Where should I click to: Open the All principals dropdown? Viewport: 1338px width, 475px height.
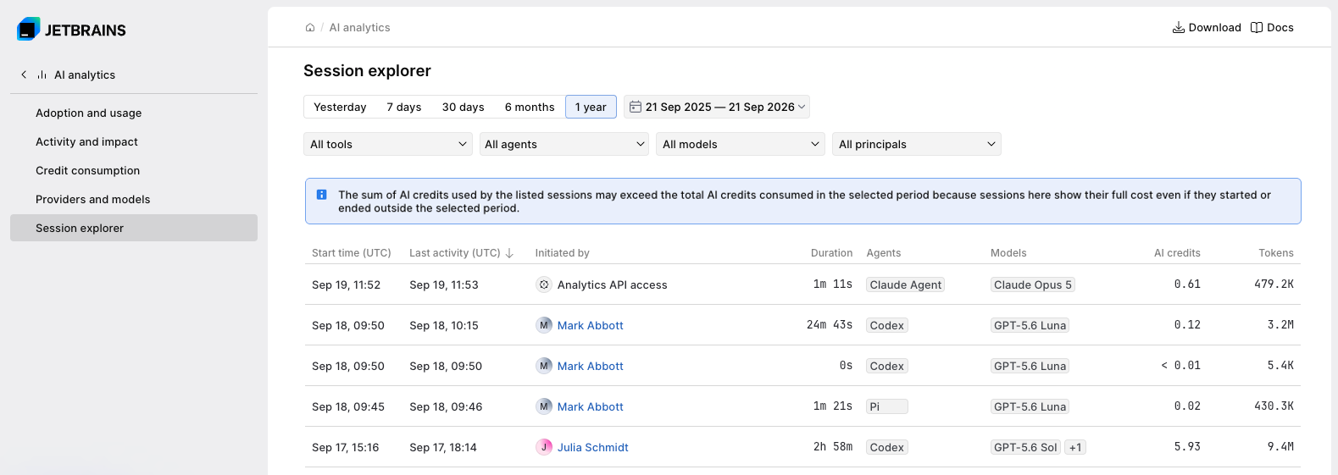click(917, 144)
